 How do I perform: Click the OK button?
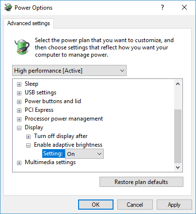click(x=96, y=205)
